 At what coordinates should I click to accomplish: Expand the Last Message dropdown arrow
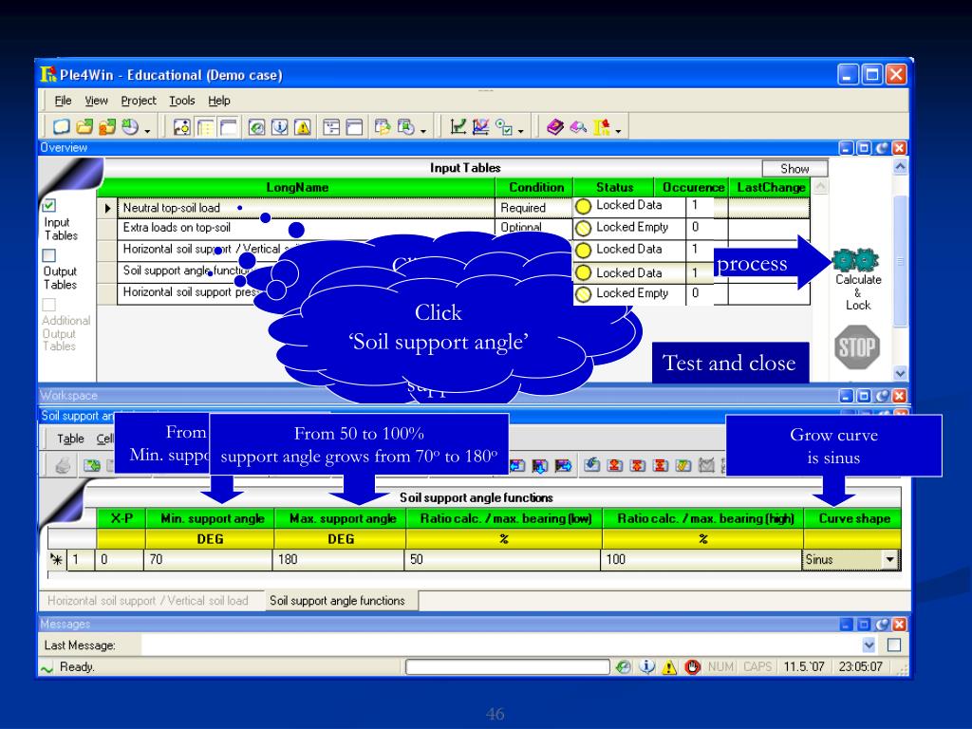point(869,645)
